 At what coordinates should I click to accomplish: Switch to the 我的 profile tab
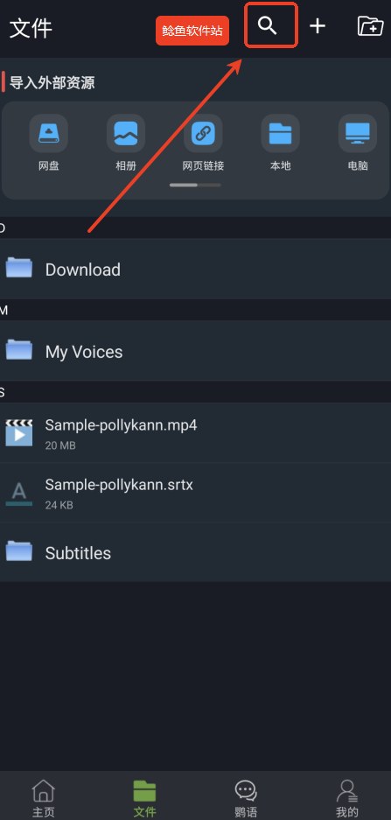pos(347,798)
